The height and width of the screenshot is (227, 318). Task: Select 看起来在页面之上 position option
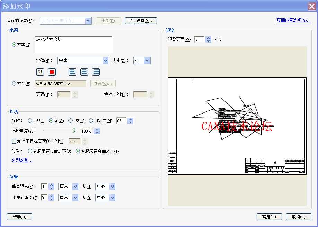pos(78,151)
